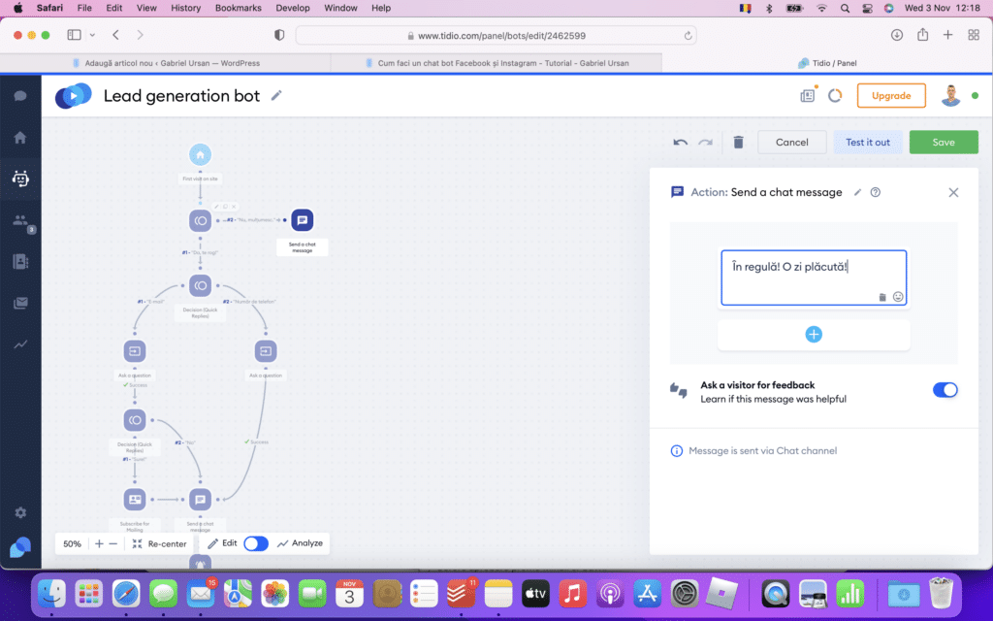Click Test it out button
The height and width of the screenshot is (621, 993).
click(868, 142)
